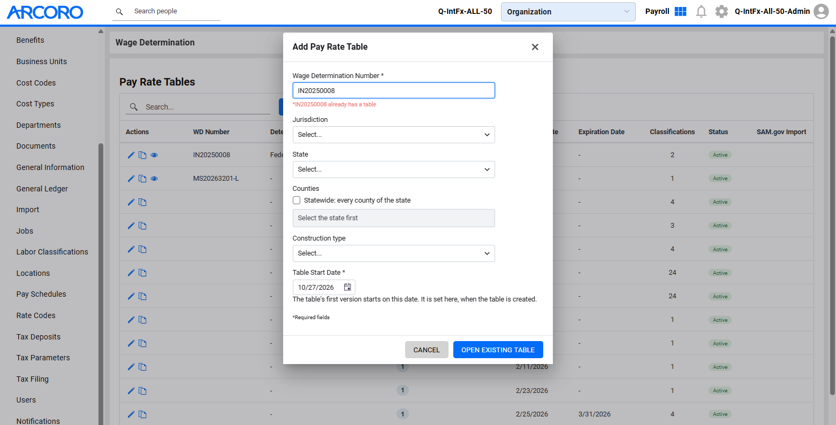Click the Pay Rate Tables search icon
Viewport: 836px width, 425px height.
coord(134,107)
